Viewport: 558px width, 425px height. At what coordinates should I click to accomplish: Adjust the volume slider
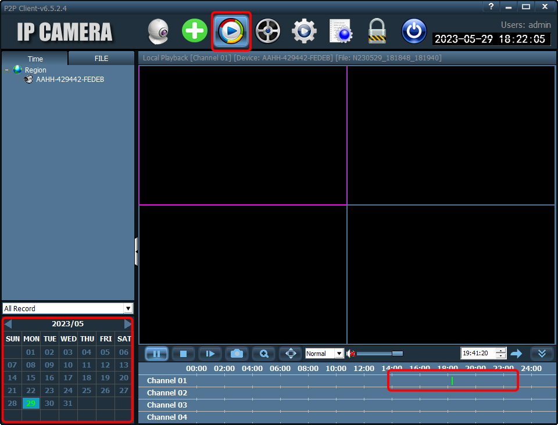(x=380, y=354)
